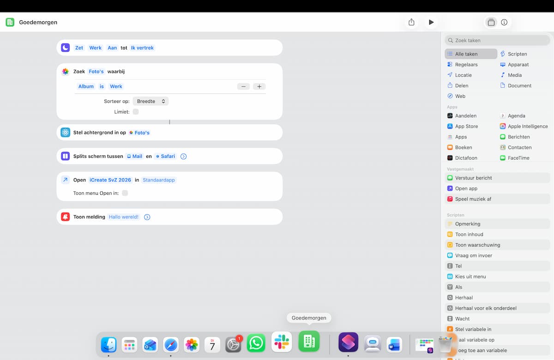The width and height of the screenshot is (554, 360).
Task: Toggle the action library panel icon
Action: point(491,22)
